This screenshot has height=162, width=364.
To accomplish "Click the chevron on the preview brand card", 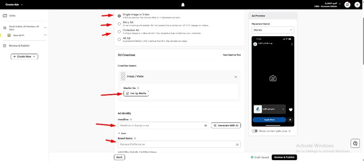I will tap(283, 109).
